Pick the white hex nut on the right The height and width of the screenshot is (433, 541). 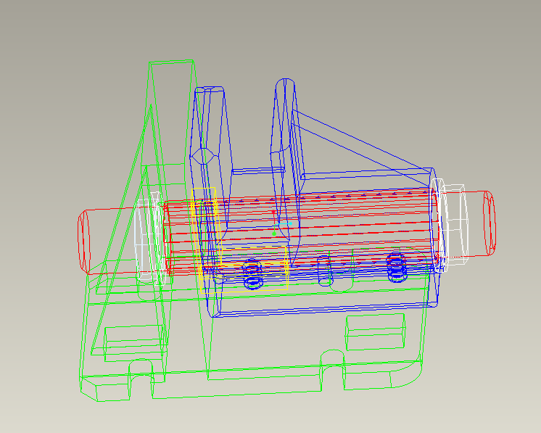450,226
